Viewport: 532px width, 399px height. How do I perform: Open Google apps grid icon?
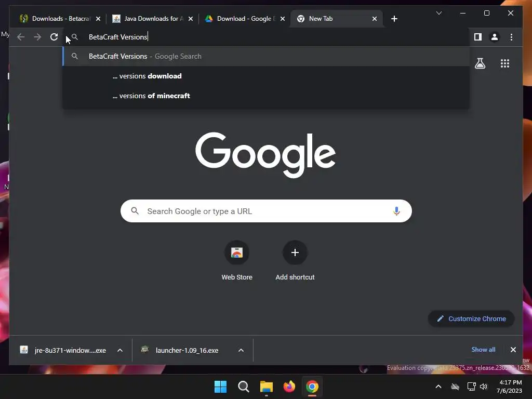(x=505, y=63)
